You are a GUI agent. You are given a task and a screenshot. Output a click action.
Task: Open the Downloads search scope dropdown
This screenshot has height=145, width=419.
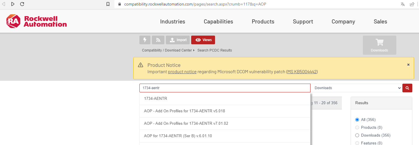coord(356,88)
